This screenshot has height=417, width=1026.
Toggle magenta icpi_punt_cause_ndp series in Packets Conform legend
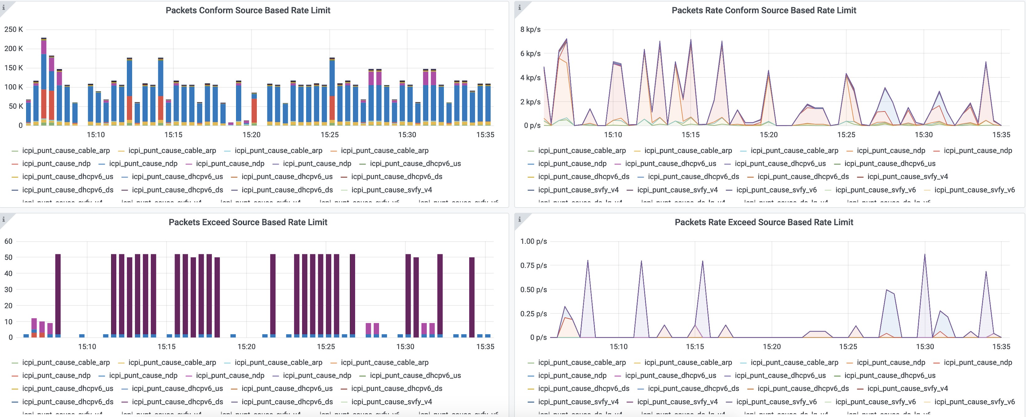click(x=230, y=163)
